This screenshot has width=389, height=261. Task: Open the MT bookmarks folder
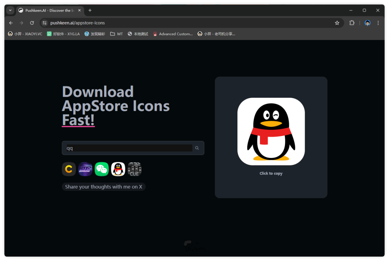[116, 34]
